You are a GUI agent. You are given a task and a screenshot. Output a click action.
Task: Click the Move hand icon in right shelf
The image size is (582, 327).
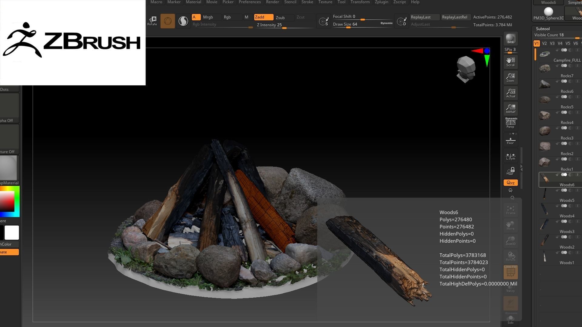click(x=510, y=225)
